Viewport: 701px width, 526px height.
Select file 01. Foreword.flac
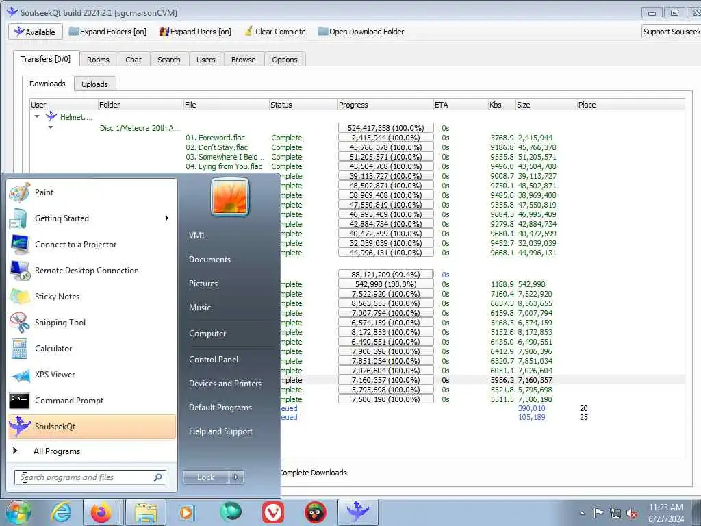(216, 138)
